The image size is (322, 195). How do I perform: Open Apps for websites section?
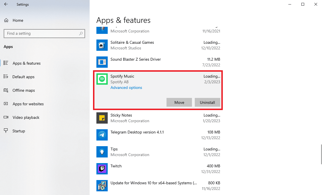coord(28,104)
